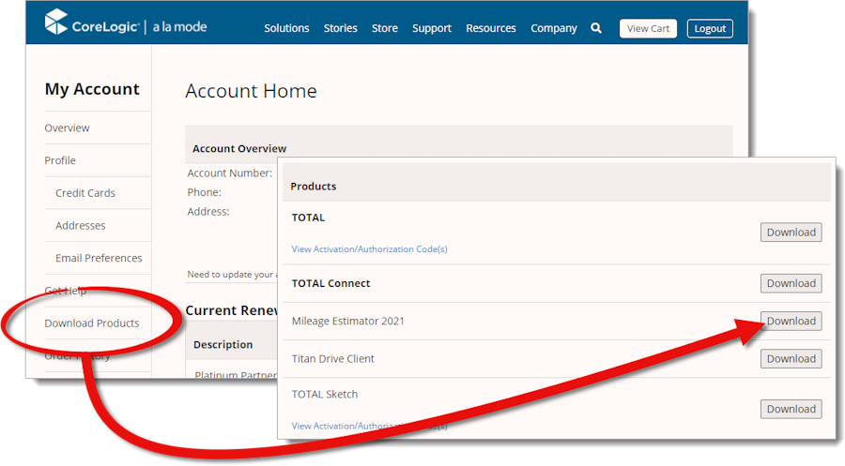The image size is (845, 466).
Task: Click the Logout button
Action: 710,28
